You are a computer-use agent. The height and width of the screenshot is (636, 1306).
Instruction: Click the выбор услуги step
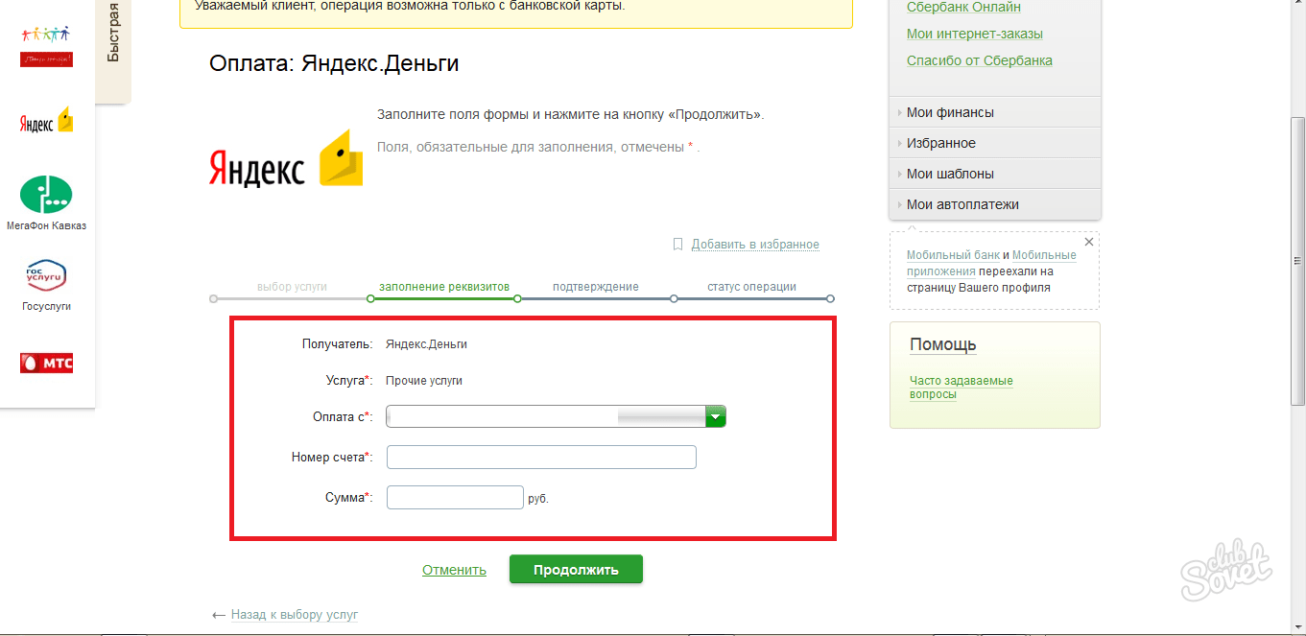[292, 287]
